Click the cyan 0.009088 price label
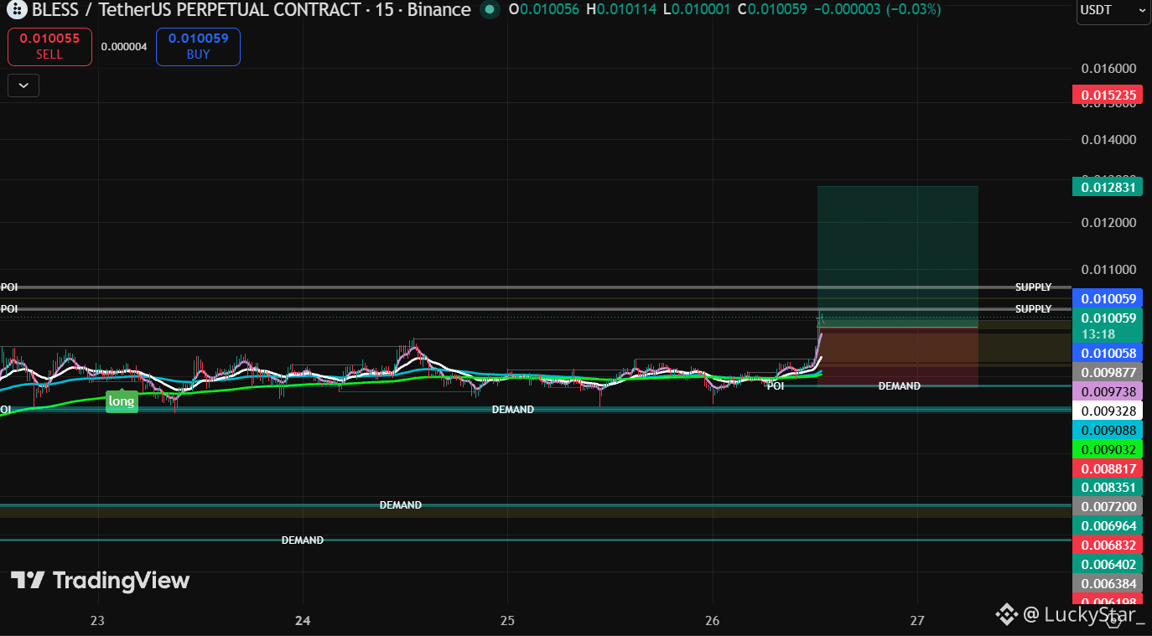This screenshot has width=1152, height=636. tap(1108, 430)
